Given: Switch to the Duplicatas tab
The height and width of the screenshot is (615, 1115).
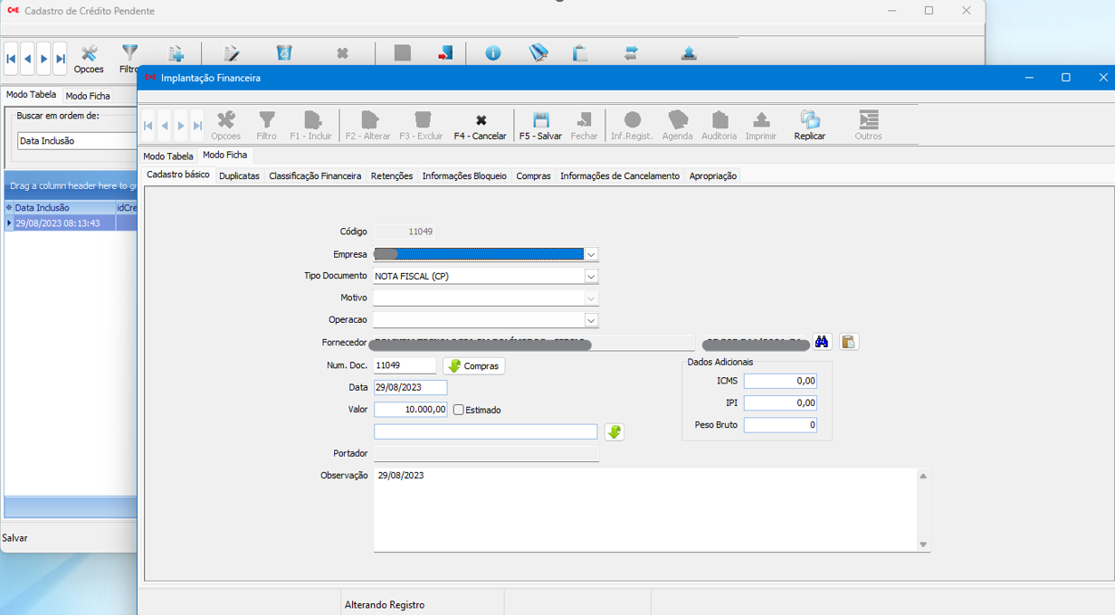Looking at the screenshot, I should point(239,176).
